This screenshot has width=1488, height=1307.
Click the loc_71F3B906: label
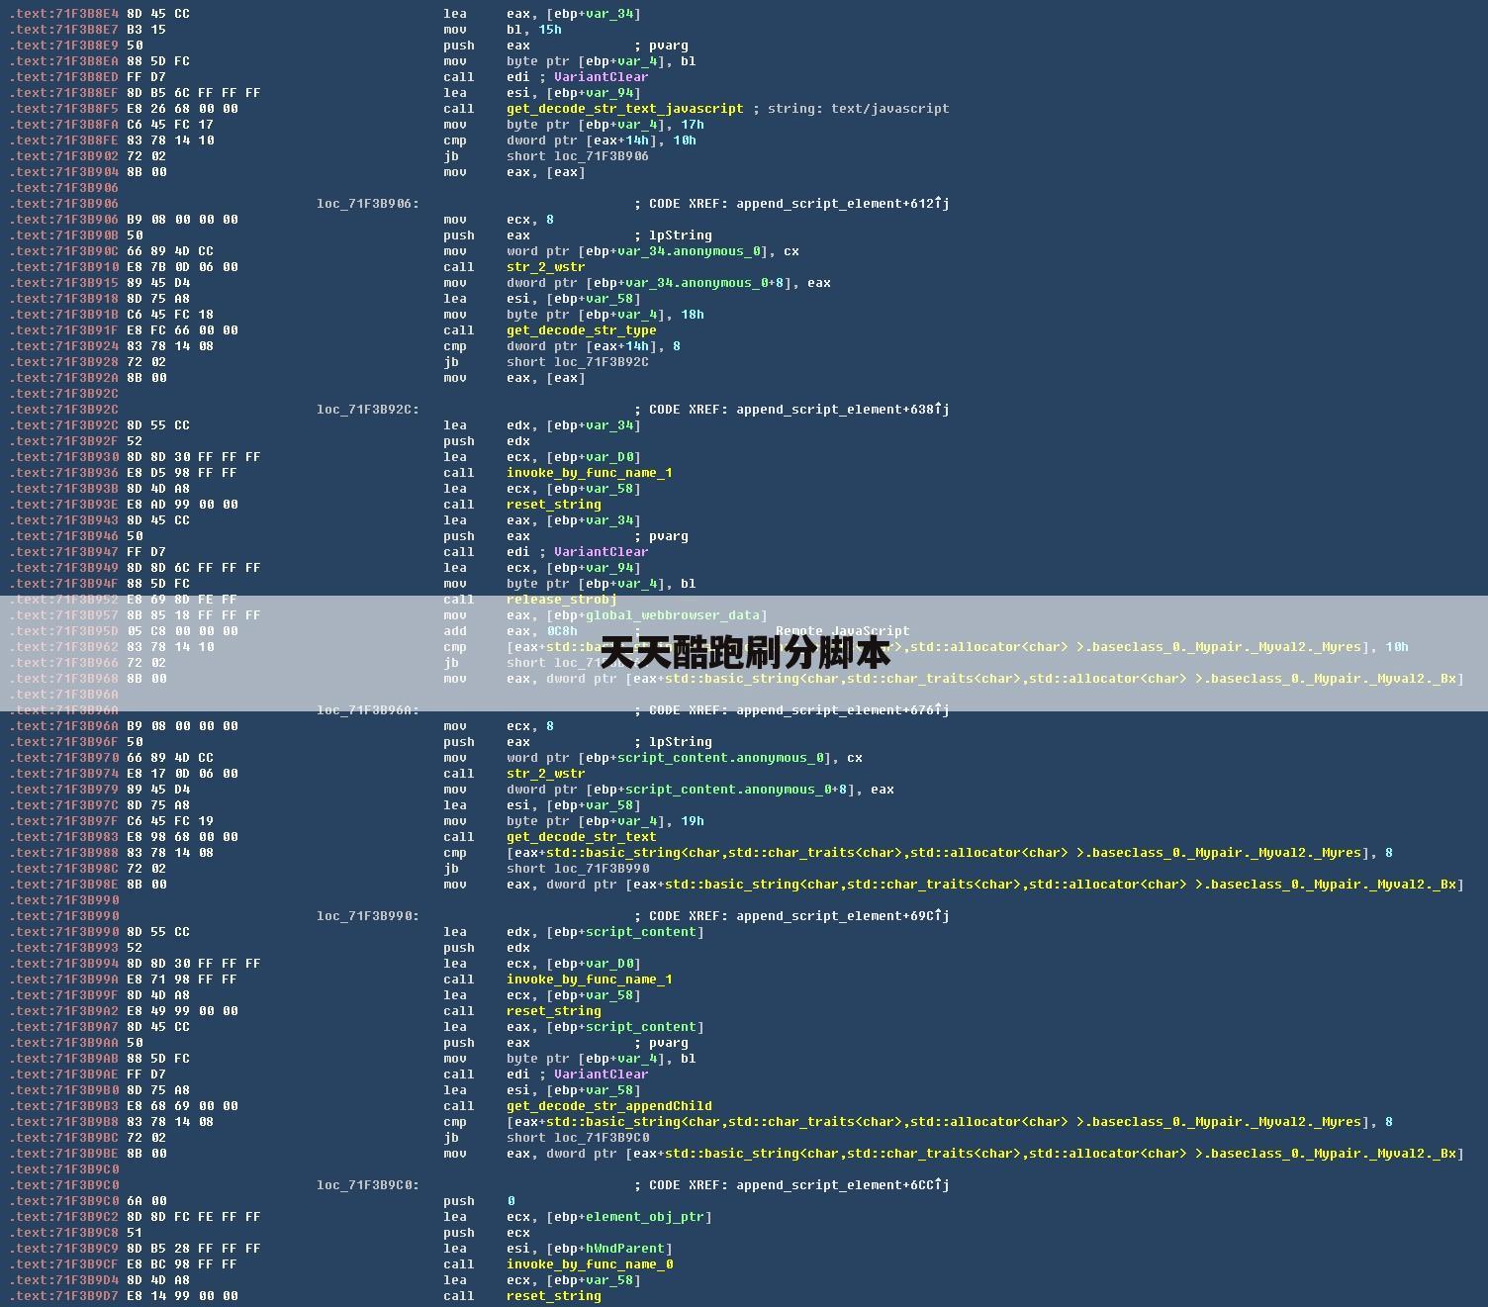(367, 204)
